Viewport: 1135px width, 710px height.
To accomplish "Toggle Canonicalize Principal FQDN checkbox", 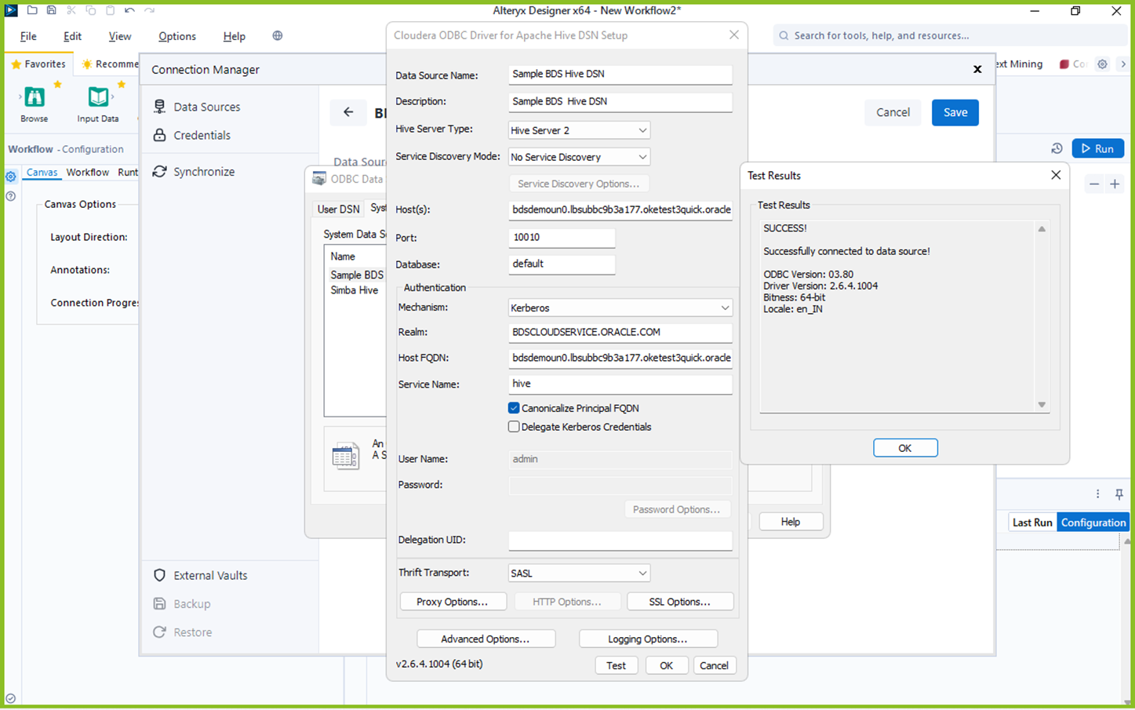I will pyautogui.click(x=514, y=408).
